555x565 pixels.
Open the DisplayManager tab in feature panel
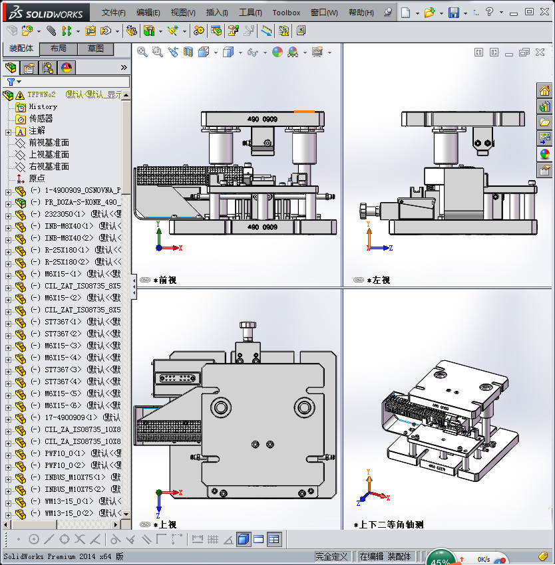point(66,68)
